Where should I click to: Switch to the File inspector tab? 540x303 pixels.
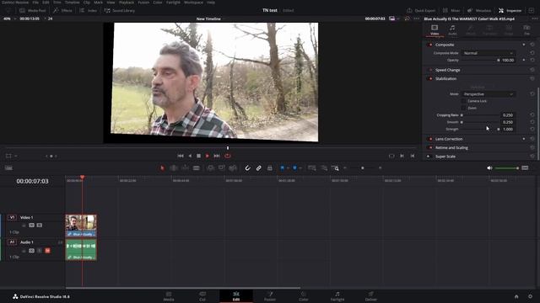point(526,30)
